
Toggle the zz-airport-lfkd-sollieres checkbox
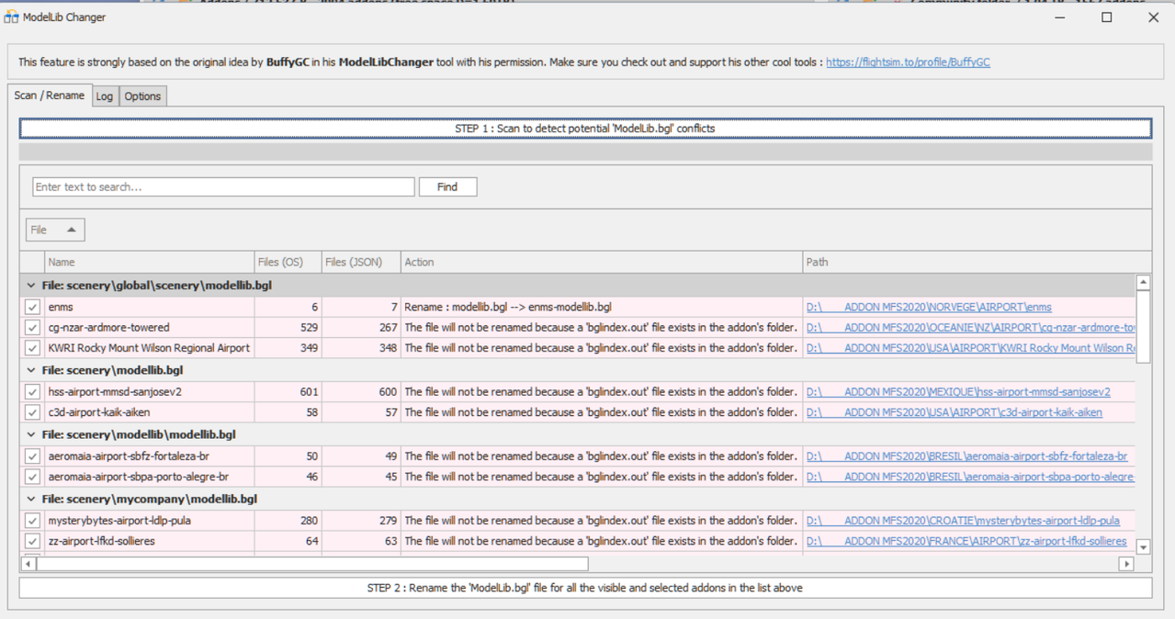pyautogui.click(x=32, y=541)
